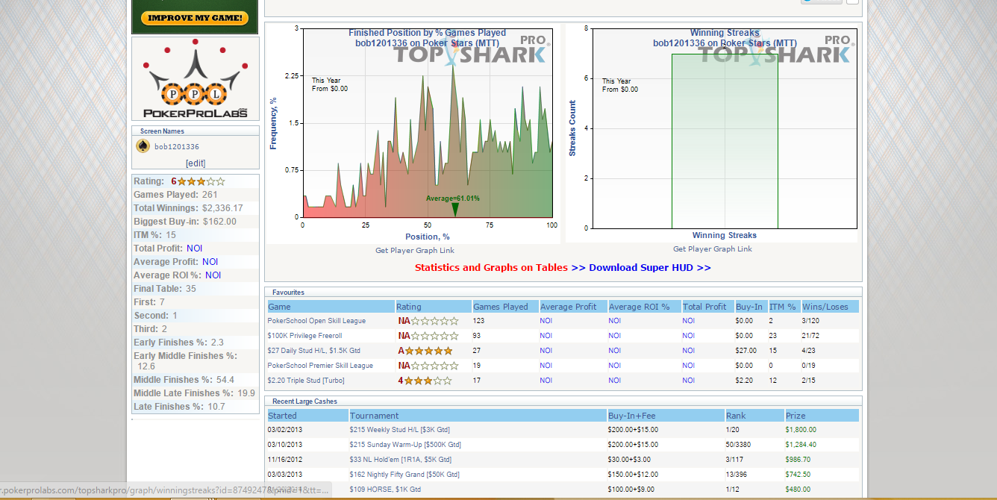Sort Favourites by Total Profit header

pos(707,307)
